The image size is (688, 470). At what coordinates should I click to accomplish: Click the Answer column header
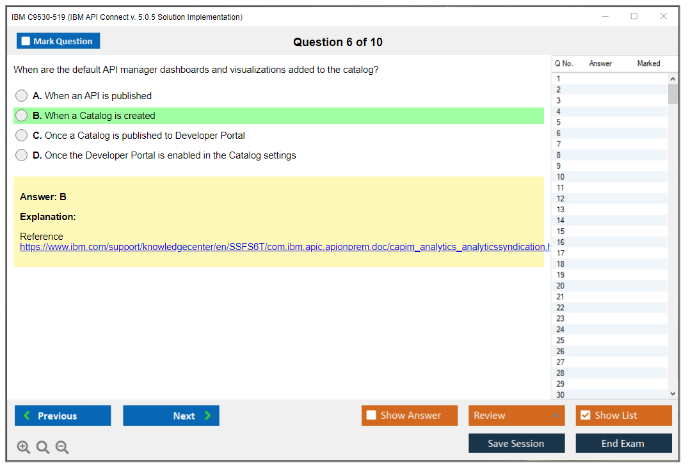point(600,63)
